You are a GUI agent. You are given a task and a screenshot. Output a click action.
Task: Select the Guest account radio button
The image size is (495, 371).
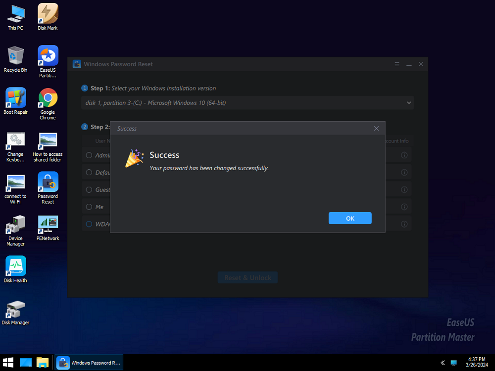click(89, 189)
